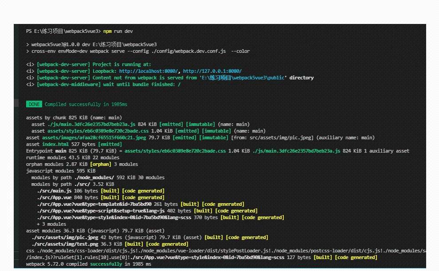This screenshot has height=271, width=439.
Task: Click the '+ 3 modules' line
Action: pos(51,224)
